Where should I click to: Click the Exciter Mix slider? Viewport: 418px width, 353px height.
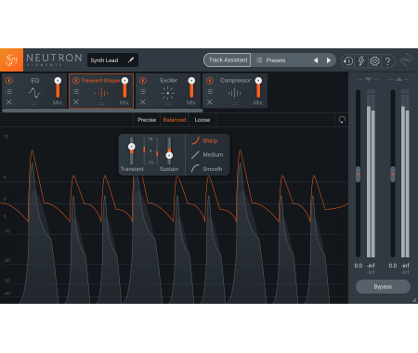191,88
